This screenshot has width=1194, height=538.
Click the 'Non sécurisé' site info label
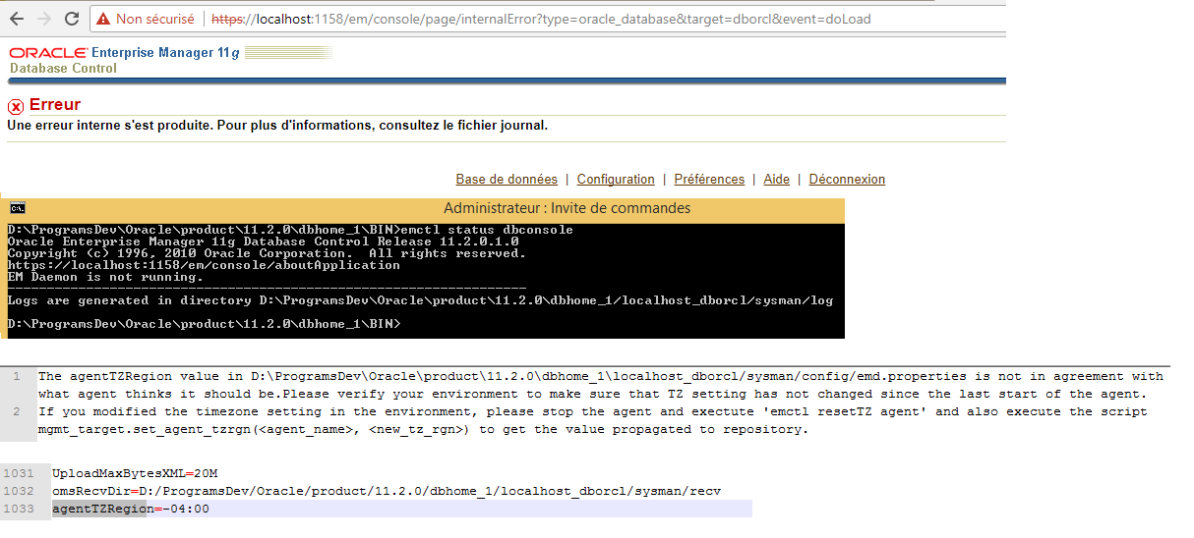(x=155, y=19)
